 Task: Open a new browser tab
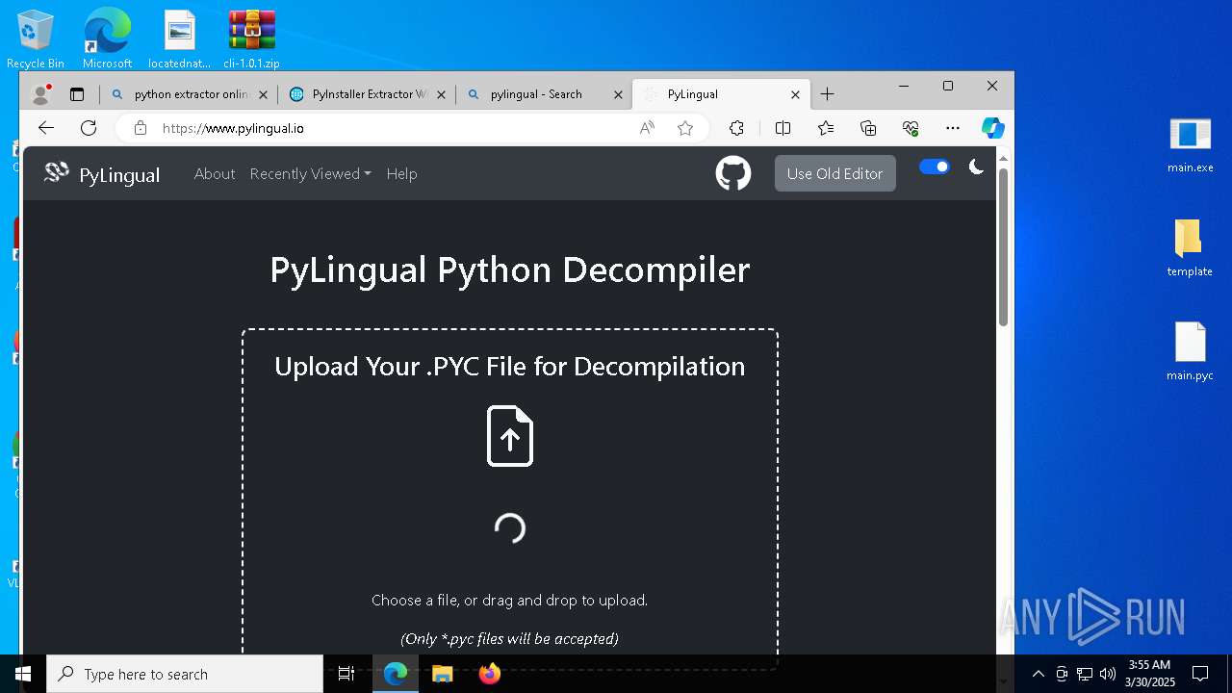(827, 94)
